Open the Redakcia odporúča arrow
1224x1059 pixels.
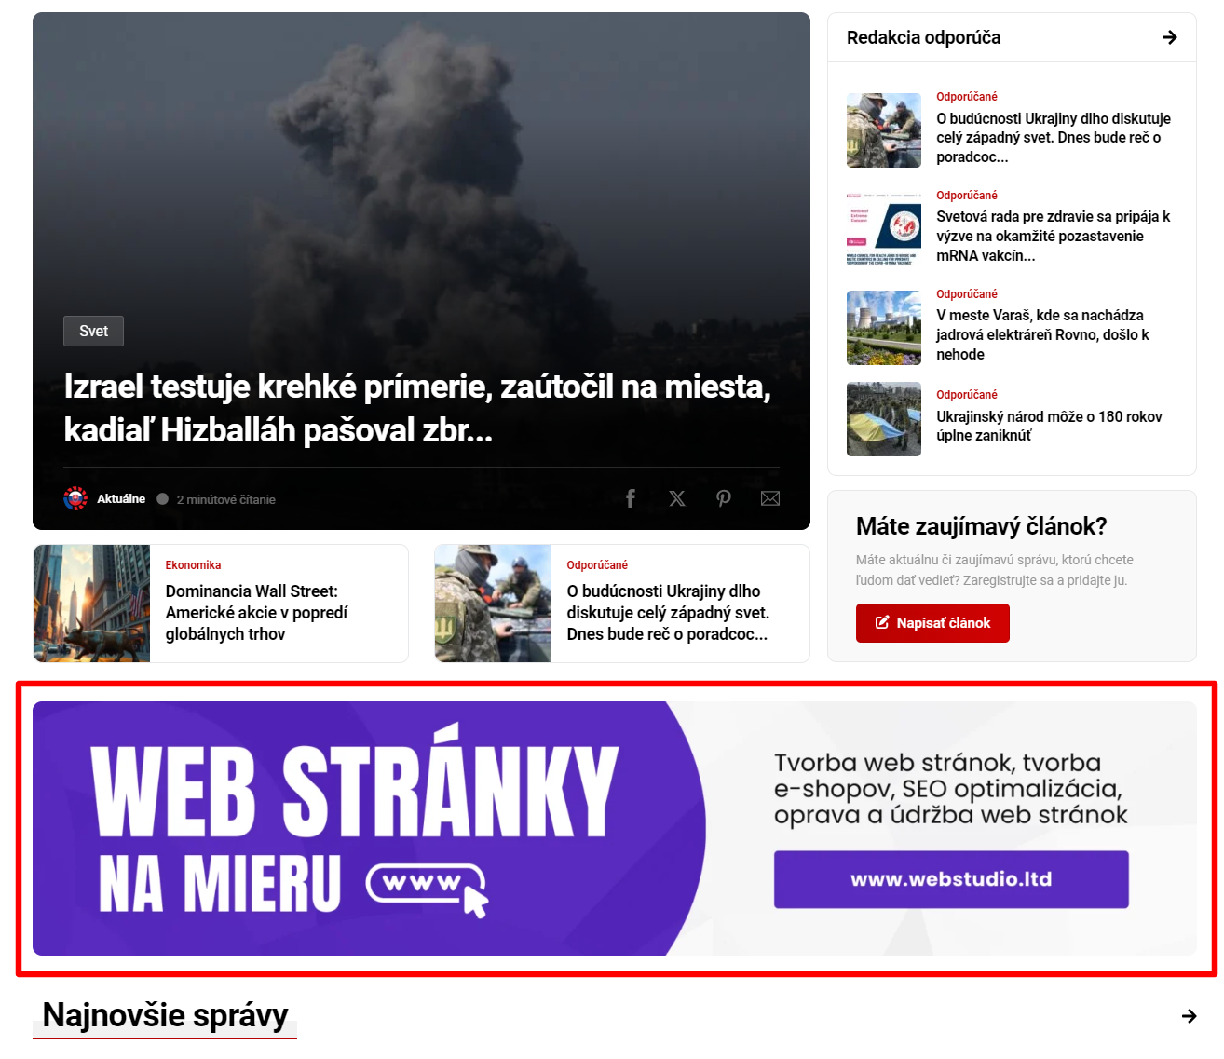coord(1170,37)
